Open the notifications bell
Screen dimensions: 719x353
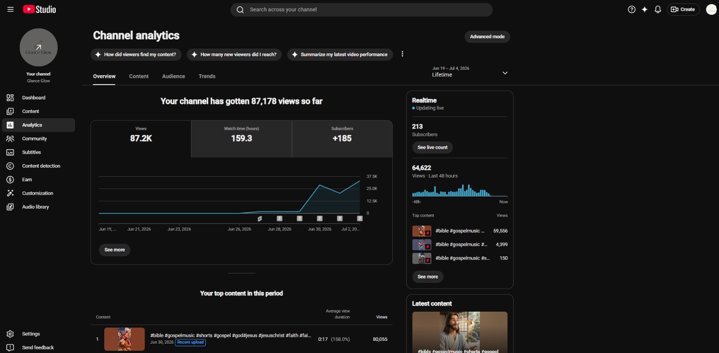click(657, 9)
